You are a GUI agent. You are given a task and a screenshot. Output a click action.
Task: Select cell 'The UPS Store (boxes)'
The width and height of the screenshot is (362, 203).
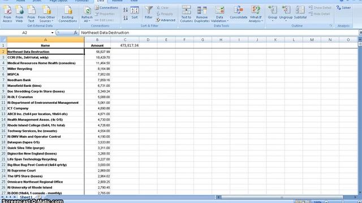tap(45, 176)
